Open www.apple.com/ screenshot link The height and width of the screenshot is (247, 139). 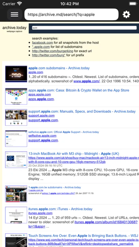click(86, 81)
